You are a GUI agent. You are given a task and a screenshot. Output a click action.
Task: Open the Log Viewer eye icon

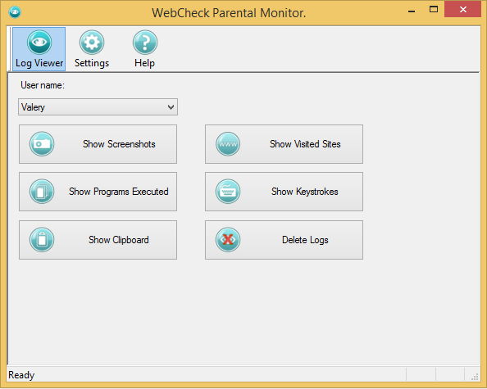tap(39, 43)
